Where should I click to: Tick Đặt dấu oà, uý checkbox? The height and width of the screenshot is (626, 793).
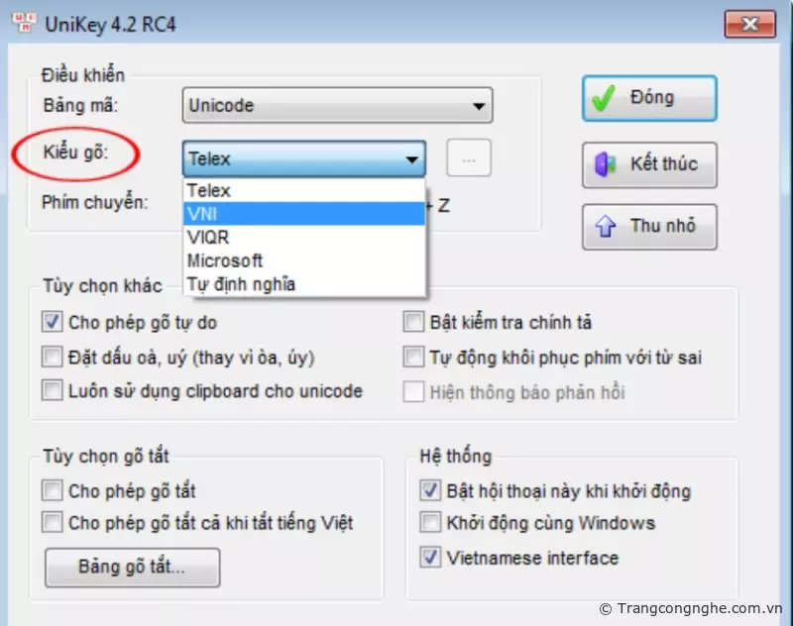pyautogui.click(x=53, y=357)
